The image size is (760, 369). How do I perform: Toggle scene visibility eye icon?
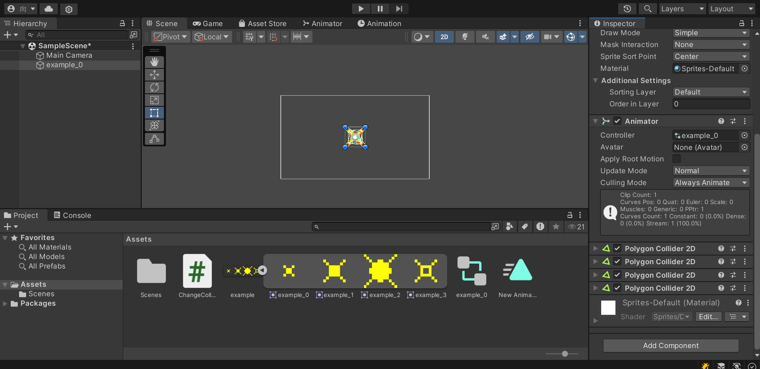click(x=530, y=37)
